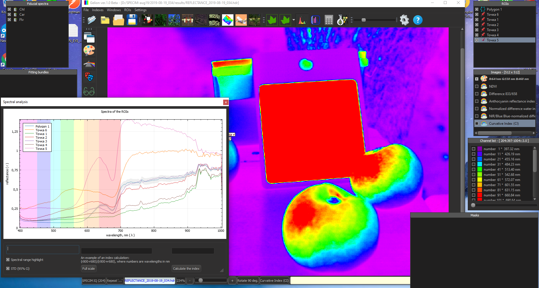Screen dimensions: 539x288
Task: Click the first green leaf icon
Action: 272,20
